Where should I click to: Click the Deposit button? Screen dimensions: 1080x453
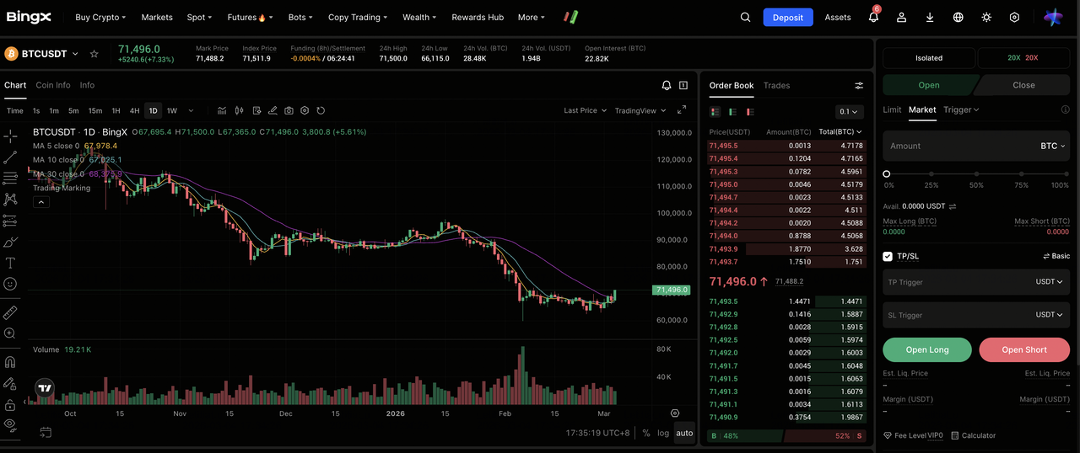(788, 18)
